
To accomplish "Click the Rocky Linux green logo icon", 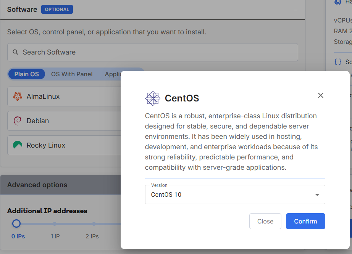I will point(18,145).
